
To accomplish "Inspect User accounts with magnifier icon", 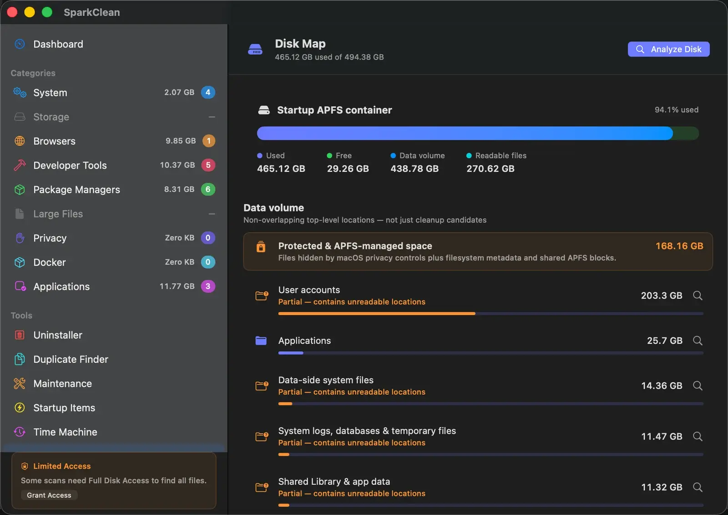I will 698,295.
